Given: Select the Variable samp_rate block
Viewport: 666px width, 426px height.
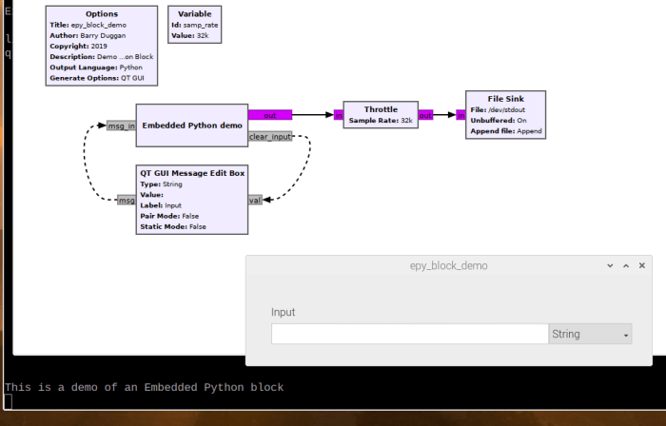Looking at the screenshot, I should coord(195,25).
